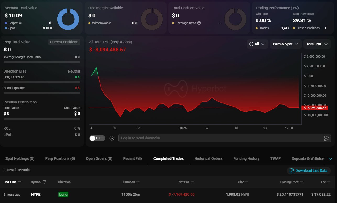Click the Leverage Ratio help icon
Screen dimensions: 337x203
pyautogui.click(x=199, y=23)
